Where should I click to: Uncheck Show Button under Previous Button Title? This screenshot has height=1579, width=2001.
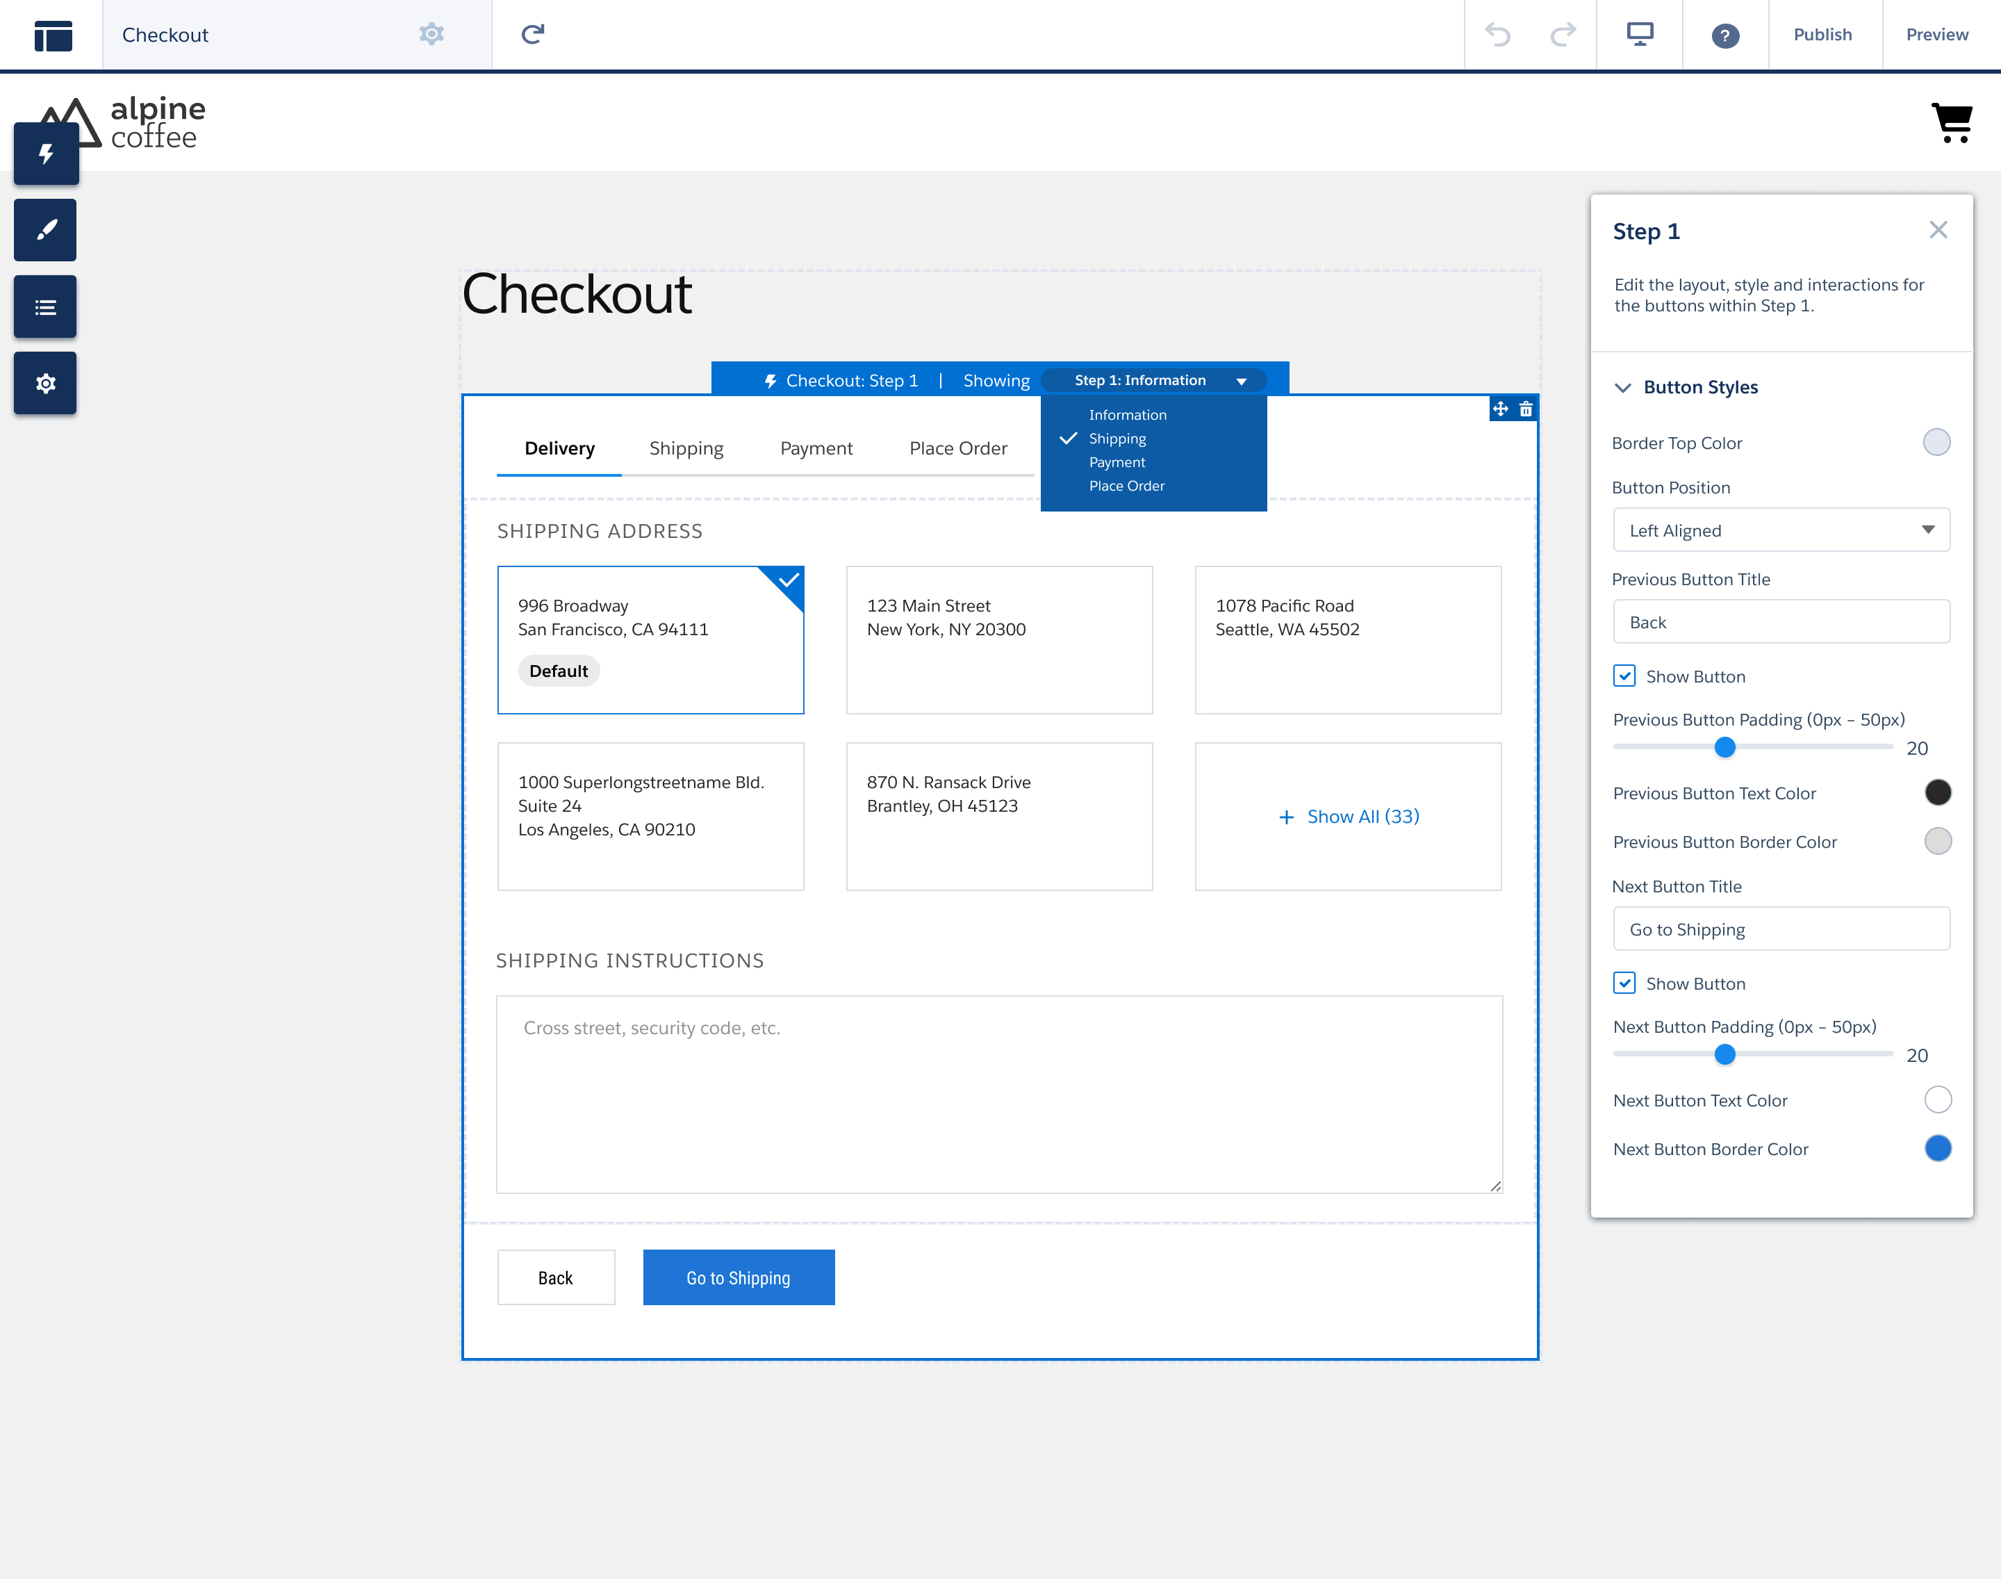(1624, 676)
